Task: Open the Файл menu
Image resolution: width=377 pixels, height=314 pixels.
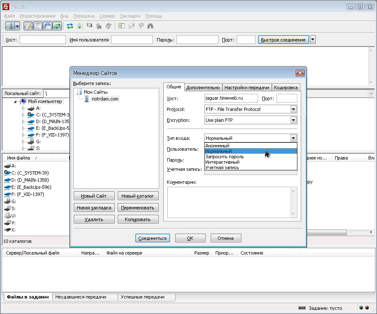Action: [9, 16]
